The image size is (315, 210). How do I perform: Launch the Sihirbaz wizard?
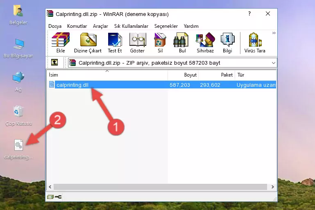pos(205,43)
